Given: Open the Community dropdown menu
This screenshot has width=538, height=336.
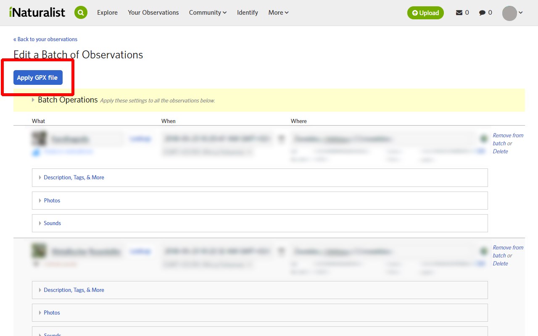Looking at the screenshot, I should (x=208, y=13).
